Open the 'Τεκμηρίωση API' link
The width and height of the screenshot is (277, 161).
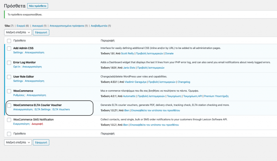point(193,96)
